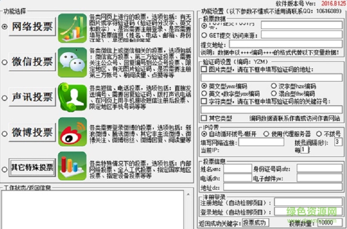
Task: Click the 注册地址 input field
Action: [x=308, y=202]
